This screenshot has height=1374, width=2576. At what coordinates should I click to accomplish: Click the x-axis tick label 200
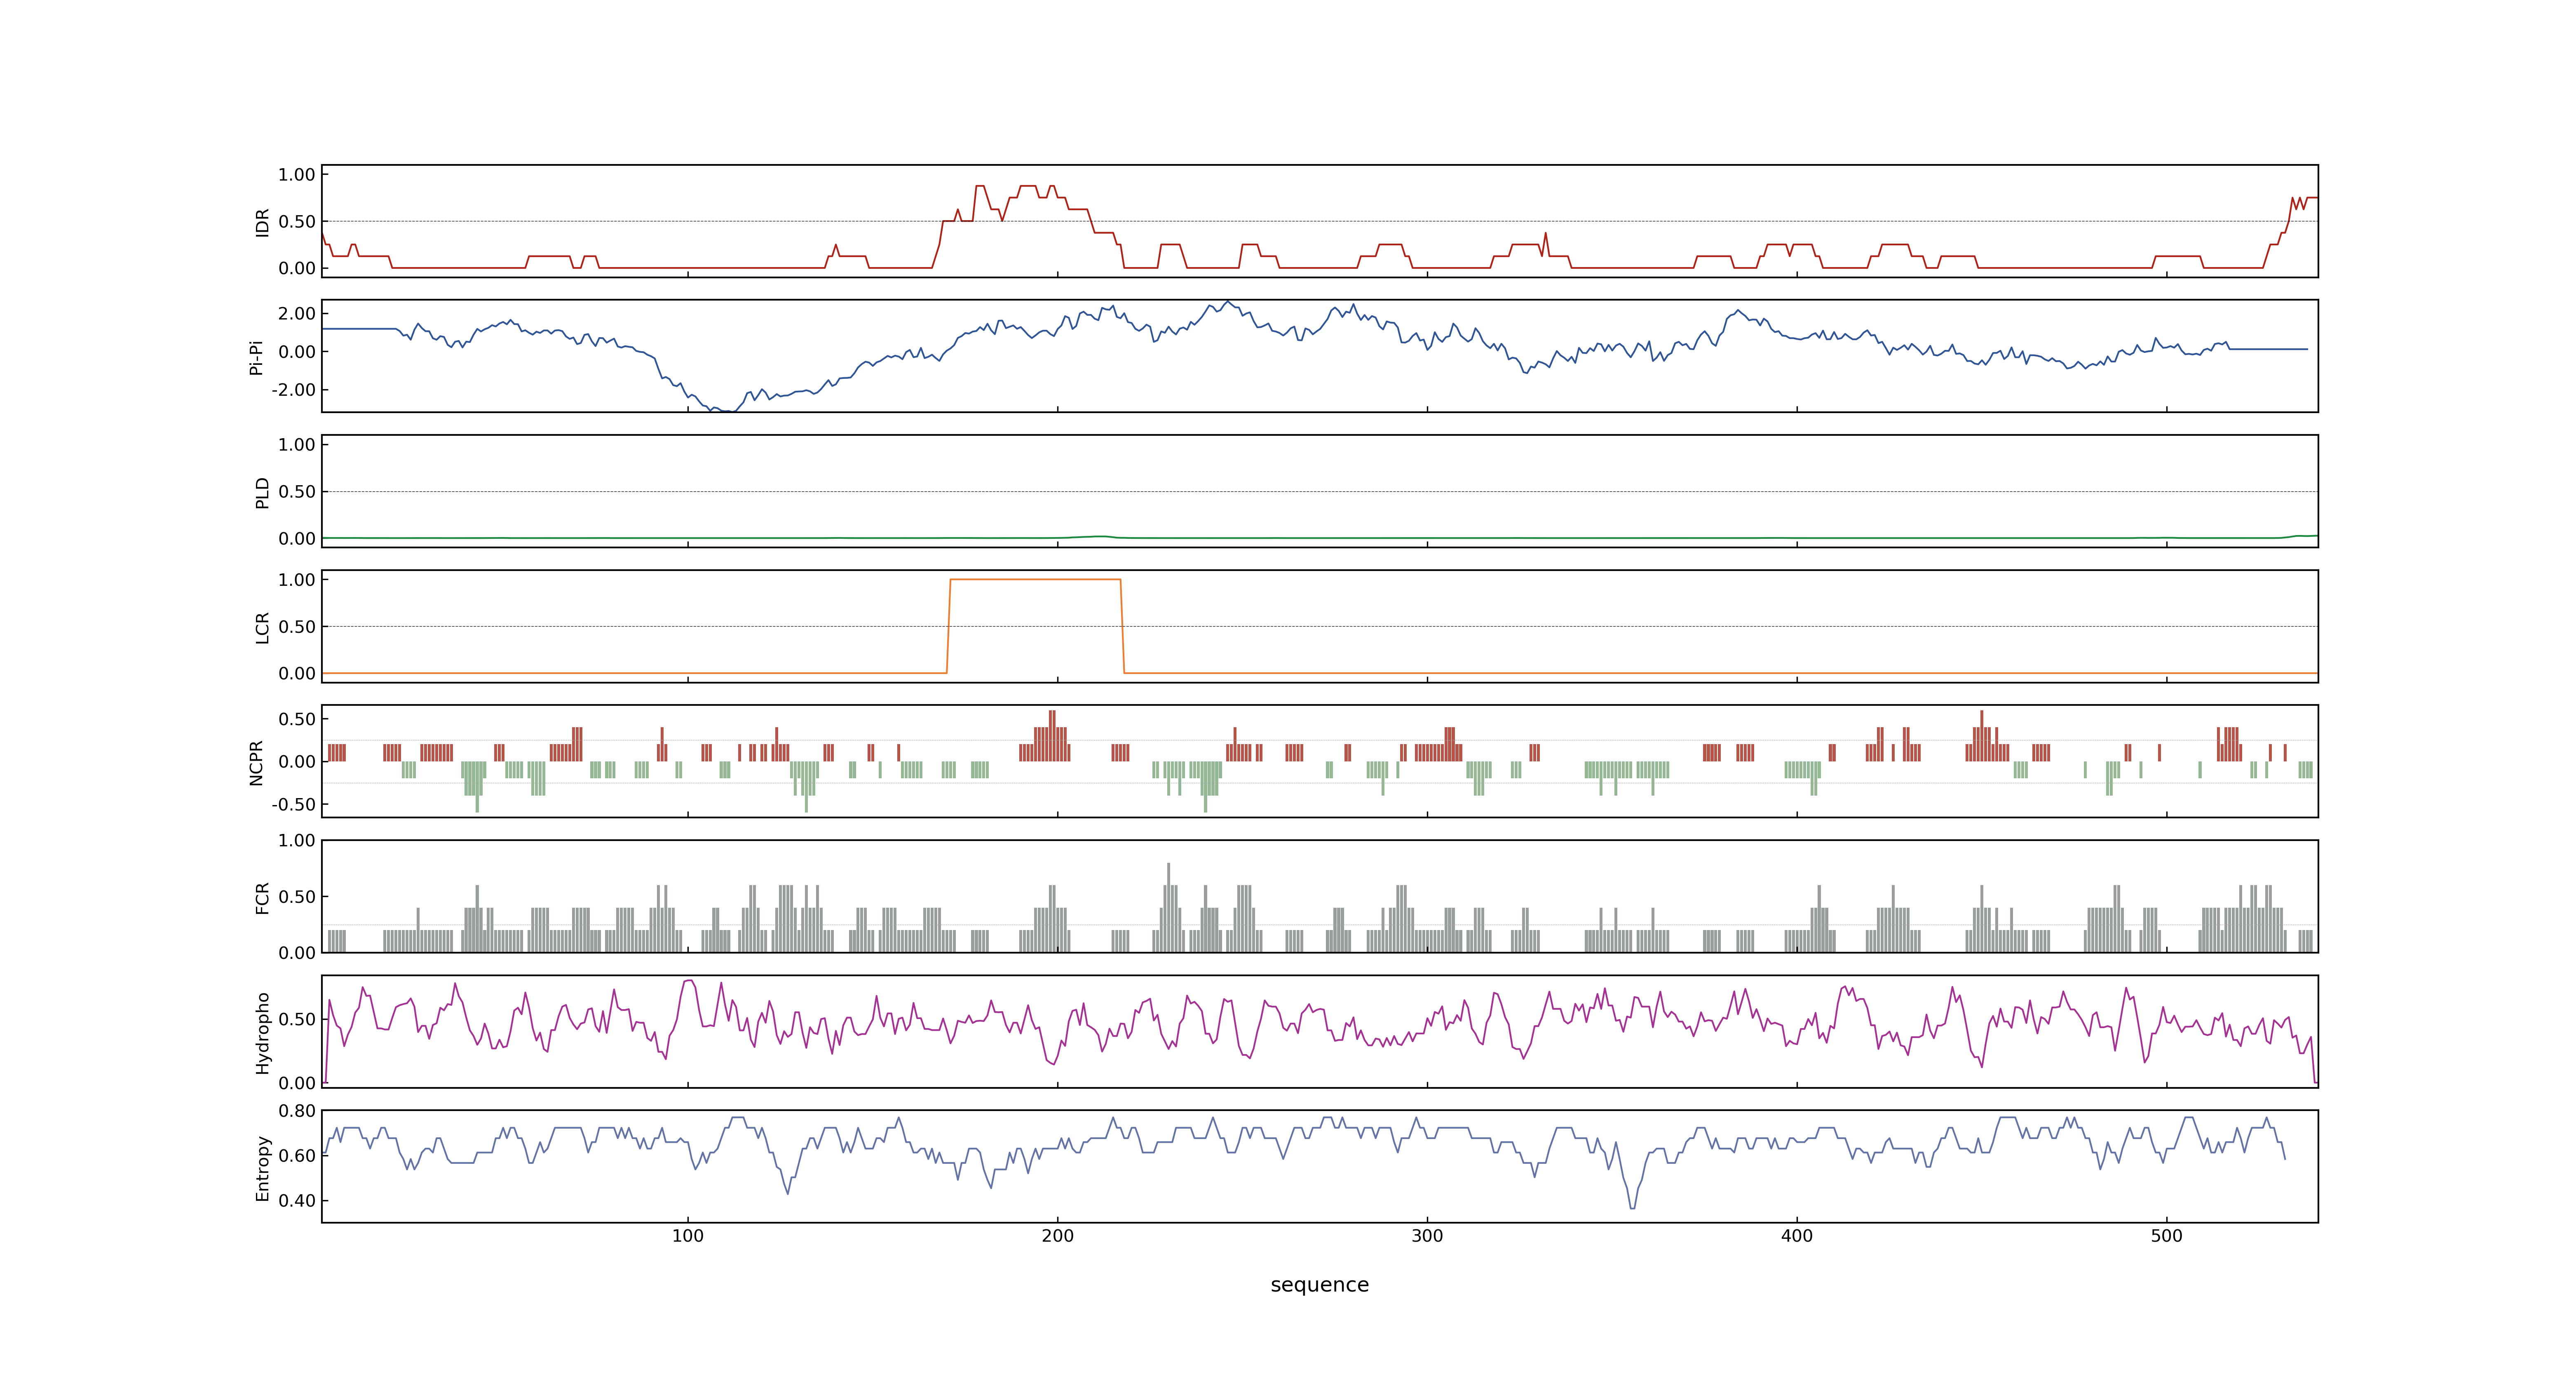click(x=1058, y=1236)
